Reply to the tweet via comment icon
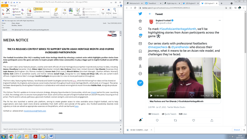This screenshot has width=247, height=139. coord(157,121)
